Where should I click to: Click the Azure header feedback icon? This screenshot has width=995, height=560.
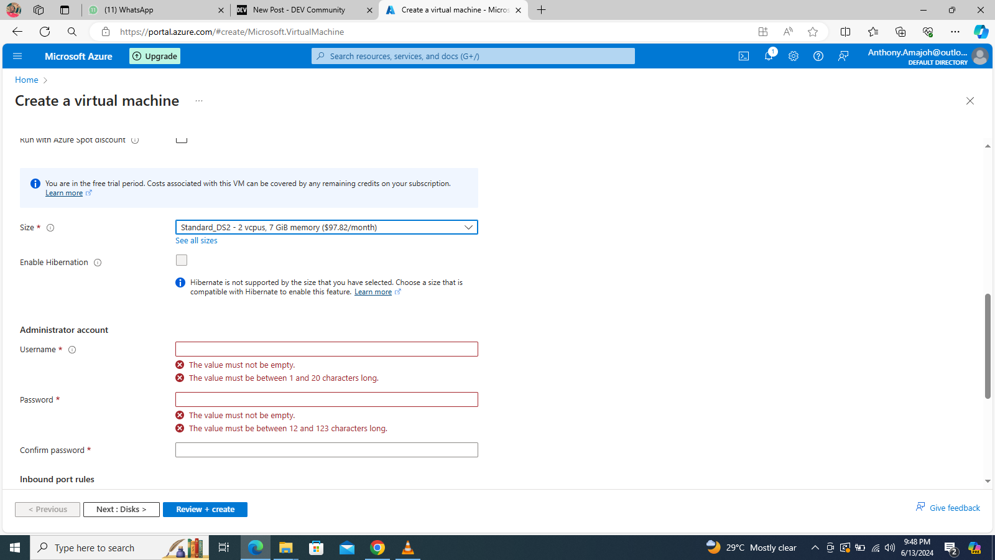tap(843, 56)
